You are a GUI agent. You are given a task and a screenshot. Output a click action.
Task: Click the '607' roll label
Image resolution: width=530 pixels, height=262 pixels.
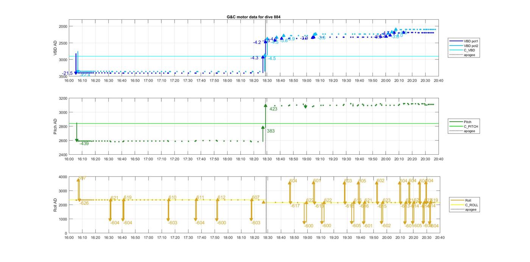[x=256, y=198]
